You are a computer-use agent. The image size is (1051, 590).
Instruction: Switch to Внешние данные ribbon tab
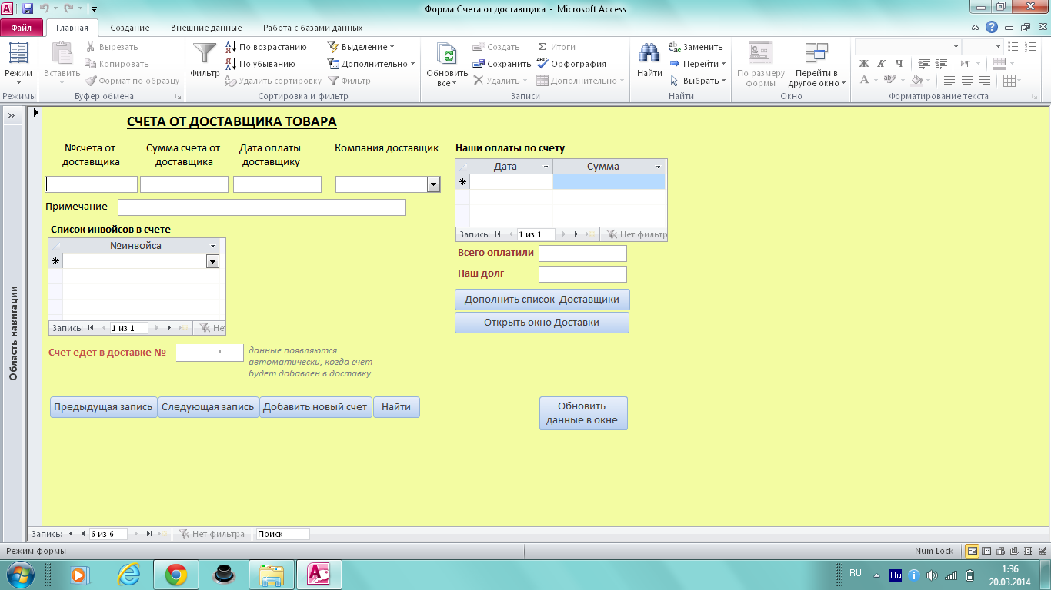(x=205, y=28)
